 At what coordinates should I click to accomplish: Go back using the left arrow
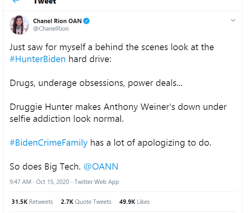point(16,2)
